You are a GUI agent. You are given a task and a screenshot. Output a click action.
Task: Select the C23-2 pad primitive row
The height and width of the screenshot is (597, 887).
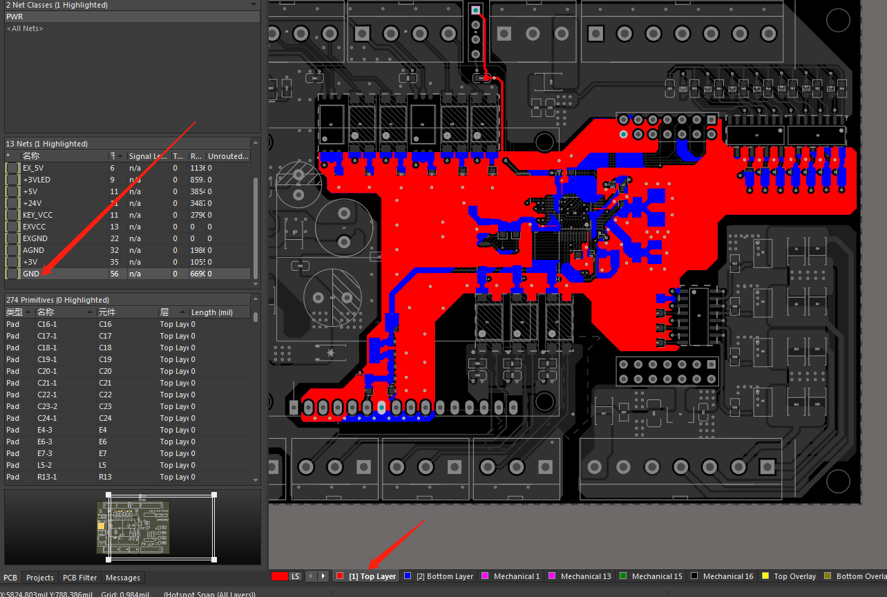click(128, 406)
